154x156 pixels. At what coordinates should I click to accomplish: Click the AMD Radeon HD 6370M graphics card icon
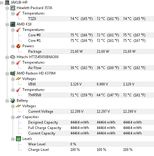coord(13,73)
